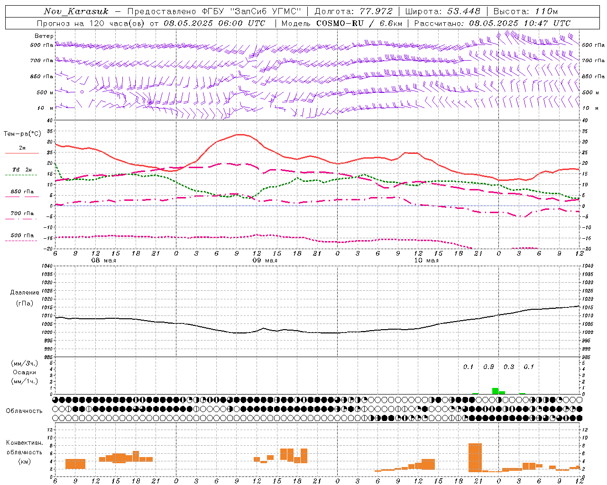Screen dimensions: 607x485
Task: Click the Давление pressure label
Action: 25,293
